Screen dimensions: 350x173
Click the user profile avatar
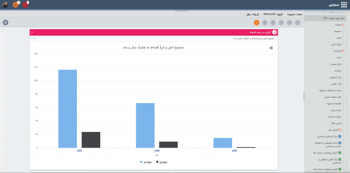point(5,5)
